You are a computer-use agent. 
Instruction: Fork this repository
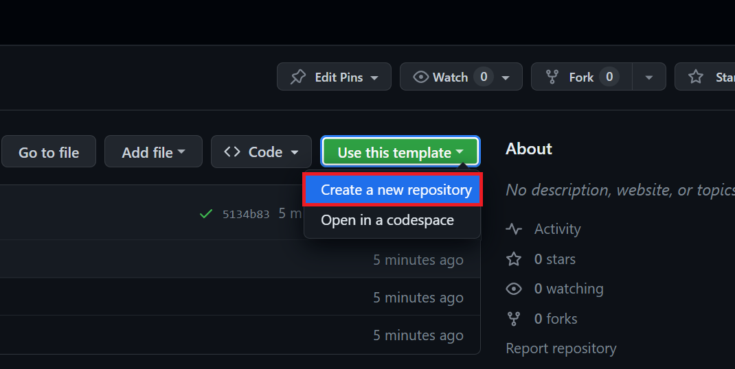click(x=581, y=76)
